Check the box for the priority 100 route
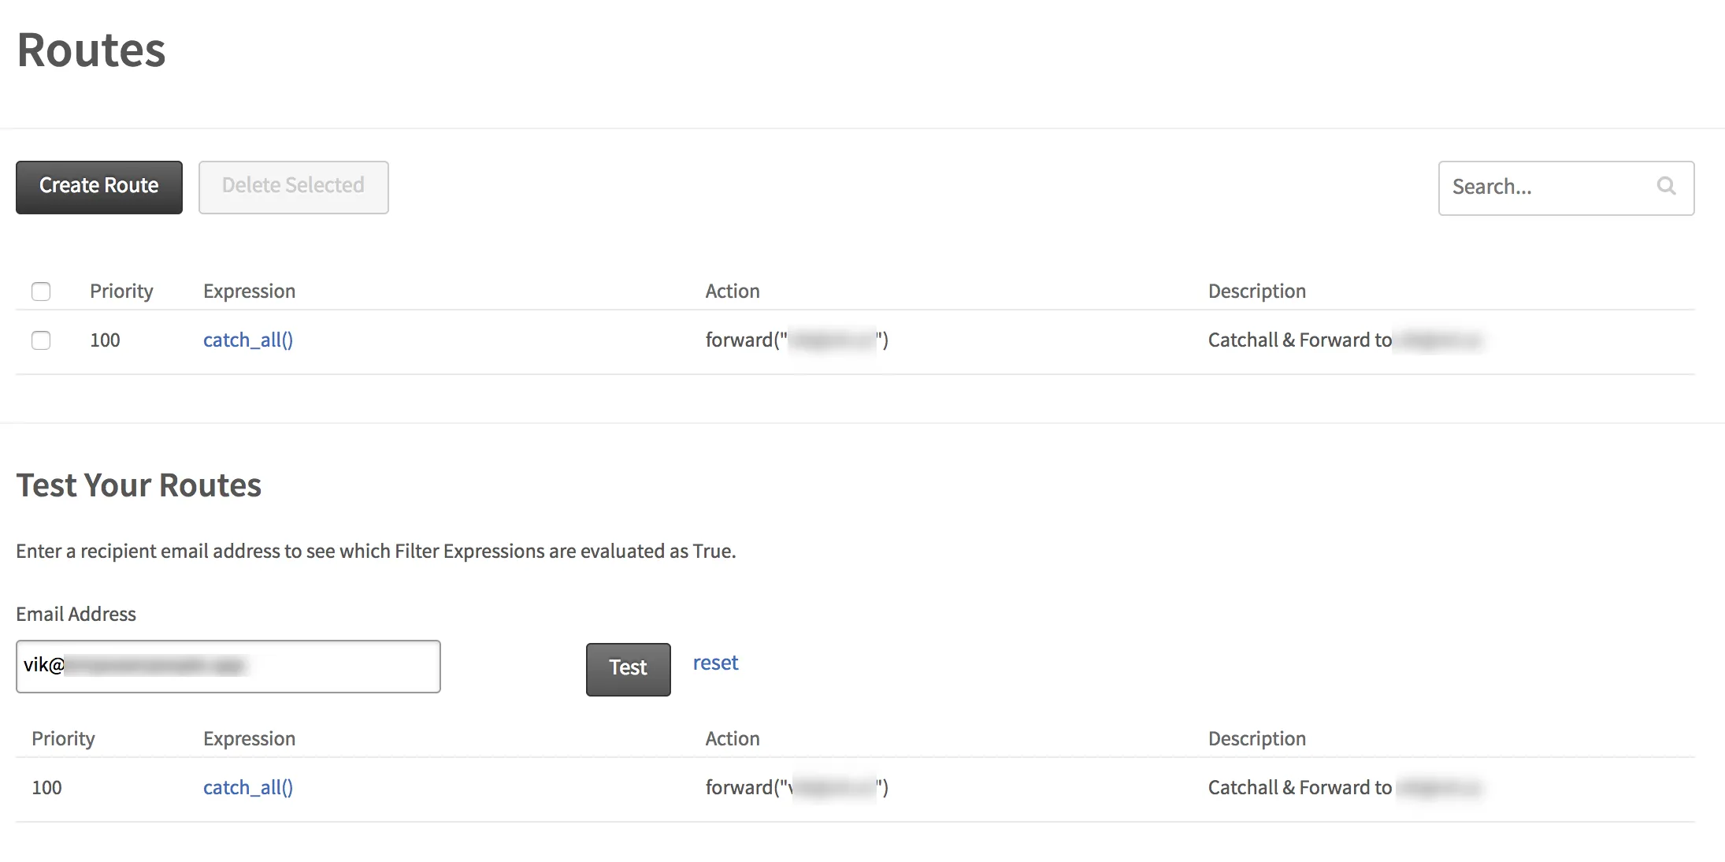 pyautogui.click(x=41, y=340)
